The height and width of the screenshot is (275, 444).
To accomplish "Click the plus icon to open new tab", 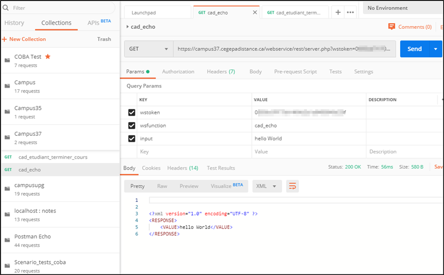I will pos(339,12).
